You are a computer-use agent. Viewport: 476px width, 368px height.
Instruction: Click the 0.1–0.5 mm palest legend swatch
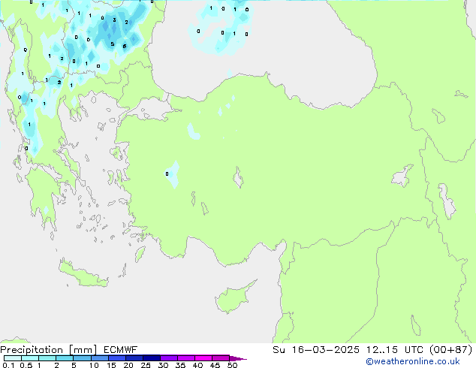pyautogui.click(x=13, y=358)
